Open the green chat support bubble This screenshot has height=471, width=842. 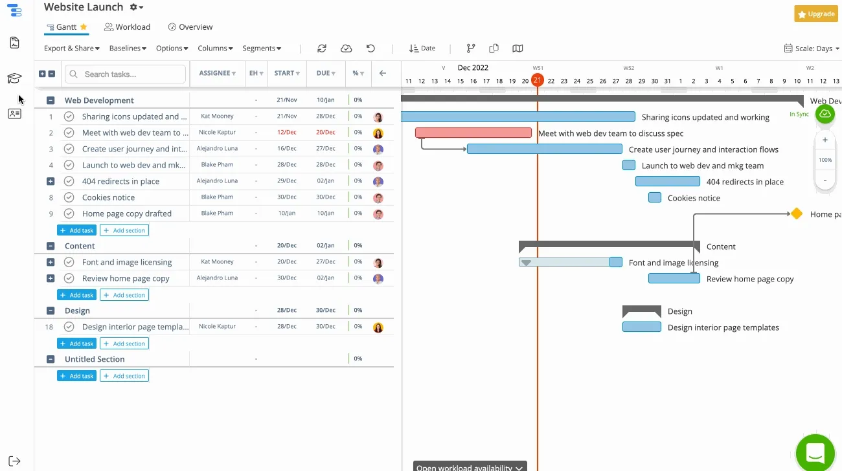pos(816,453)
